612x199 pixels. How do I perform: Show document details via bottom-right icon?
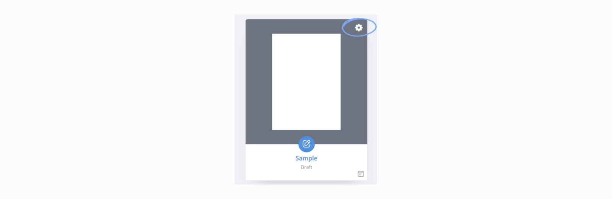click(x=361, y=174)
